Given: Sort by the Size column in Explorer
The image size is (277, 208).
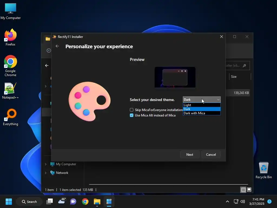Looking at the screenshot, I should tap(240, 77).
